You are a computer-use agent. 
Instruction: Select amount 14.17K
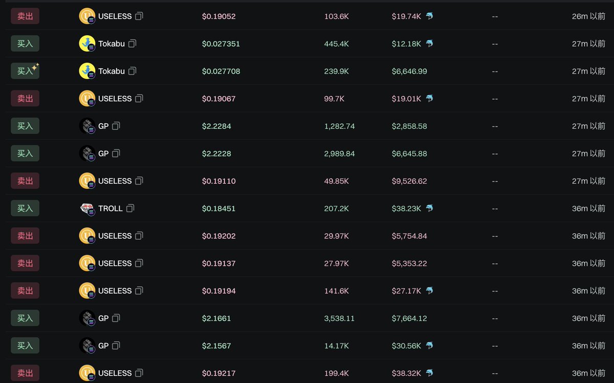click(x=337, y=346)
